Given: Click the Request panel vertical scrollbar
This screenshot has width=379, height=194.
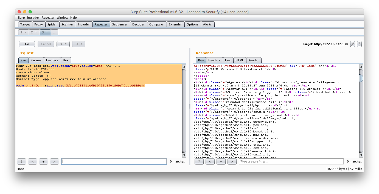Looking at the screenshot, I should pyautogui.click(x=184, y=111).
